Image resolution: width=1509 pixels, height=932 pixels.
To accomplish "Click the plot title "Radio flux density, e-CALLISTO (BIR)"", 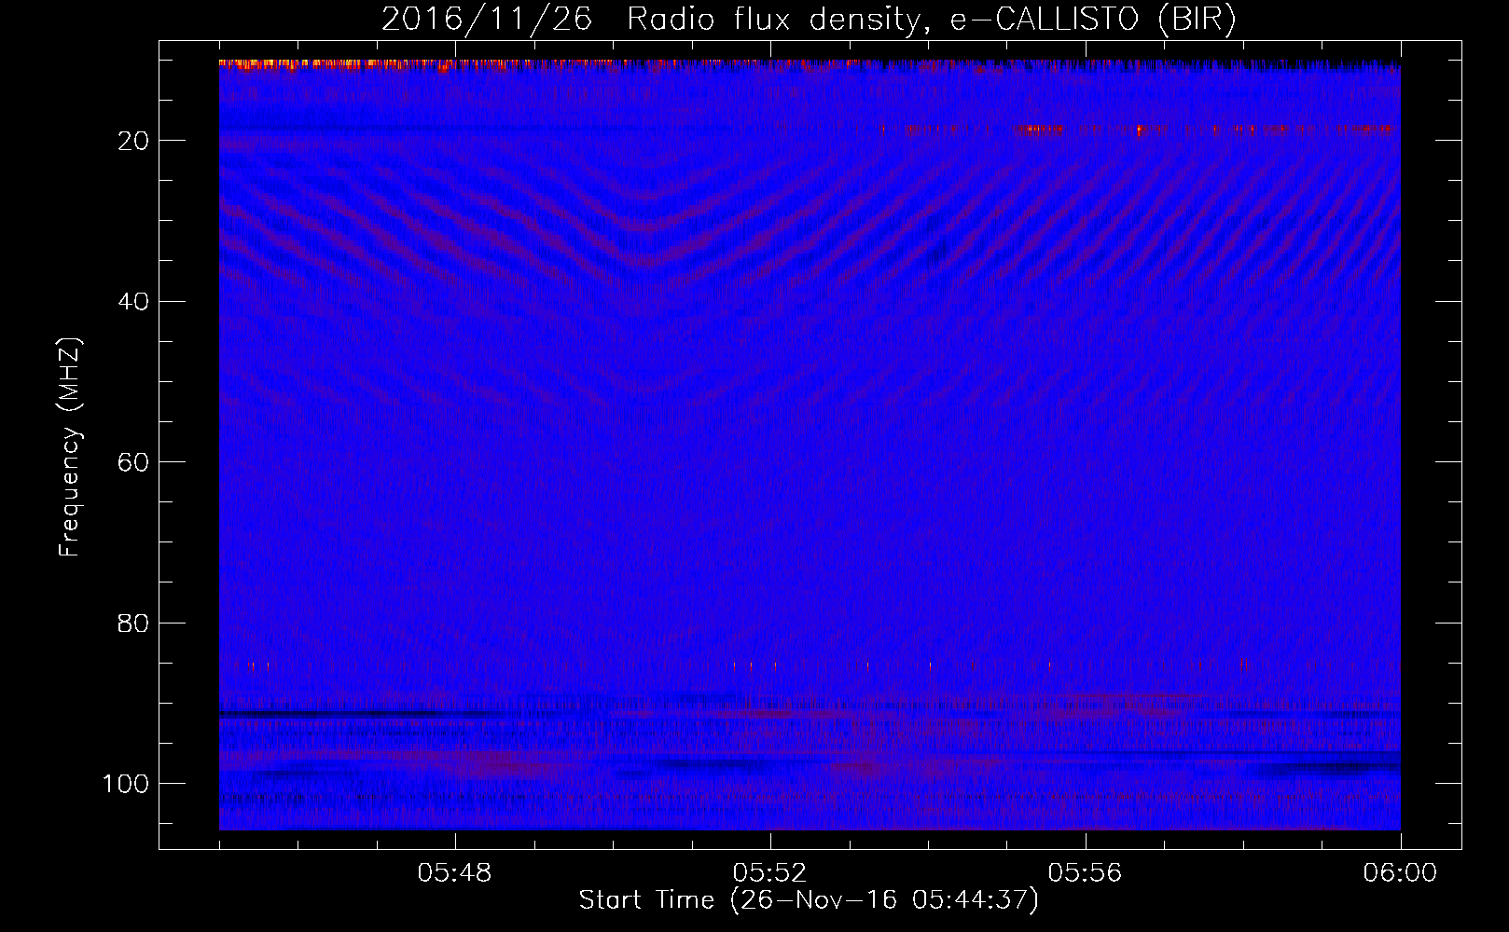I will coord(931,19).
